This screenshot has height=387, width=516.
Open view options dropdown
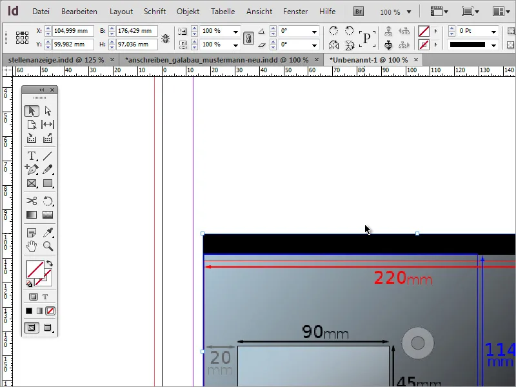[439, 12]
